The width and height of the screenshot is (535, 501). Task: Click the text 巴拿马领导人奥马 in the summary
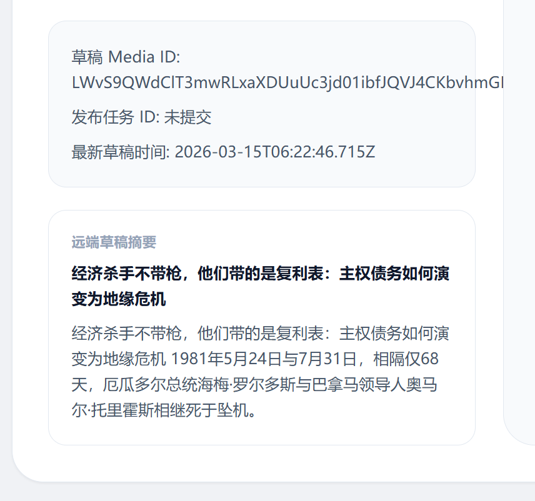tap(374, 384)
